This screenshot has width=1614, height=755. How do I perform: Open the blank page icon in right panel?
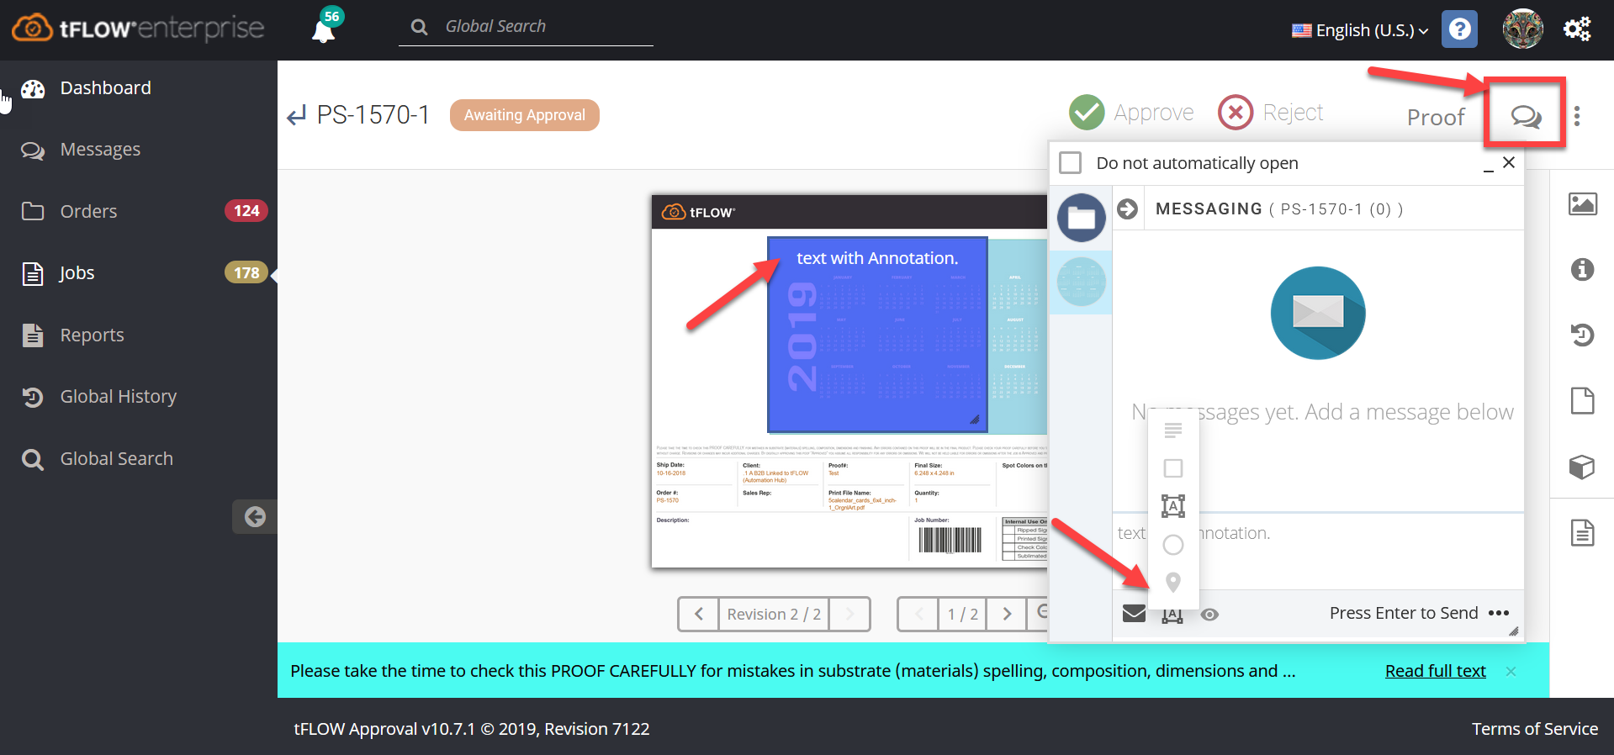pyautogui.click(x=1582, y=400)
